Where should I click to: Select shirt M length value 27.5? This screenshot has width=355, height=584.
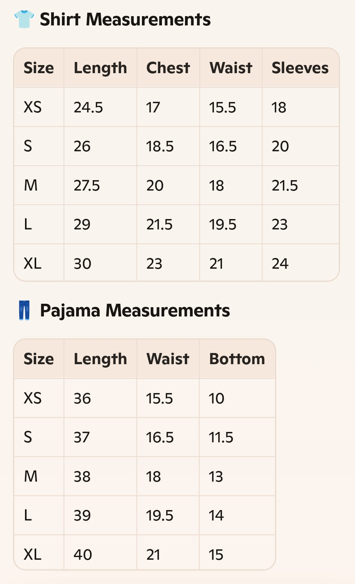[x=87, y=186]
